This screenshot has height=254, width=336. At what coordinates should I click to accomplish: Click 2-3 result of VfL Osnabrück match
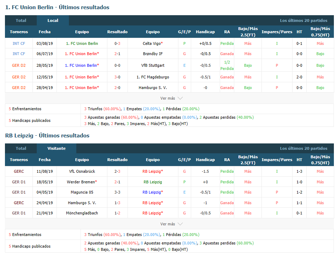click(x=117, y=171)
